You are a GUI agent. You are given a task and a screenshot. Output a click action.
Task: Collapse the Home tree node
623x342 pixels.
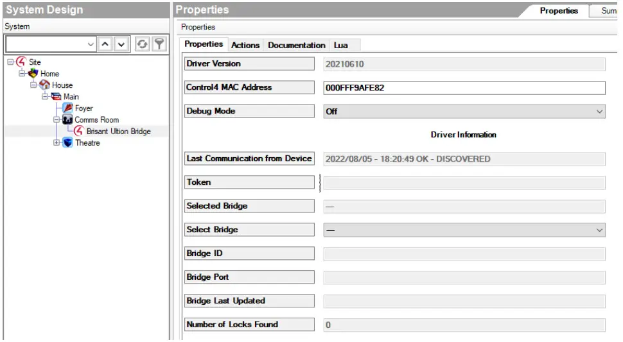point(22,73)
